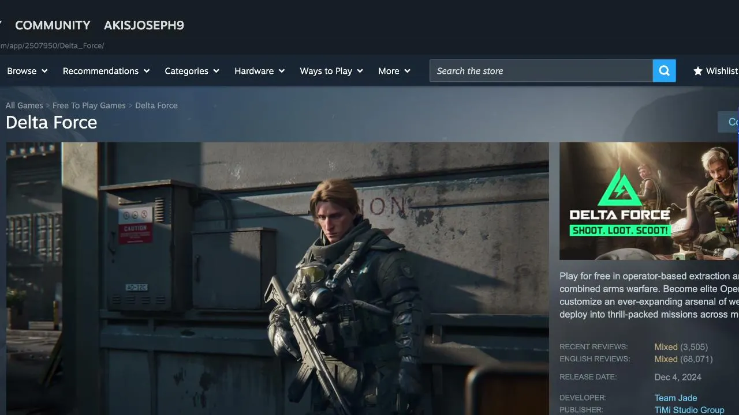The width and height of the screenshot is (739, 415).
Task: Click the Delta Force header capsule image
Action: click(649, 201)
